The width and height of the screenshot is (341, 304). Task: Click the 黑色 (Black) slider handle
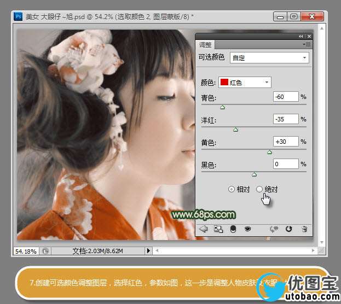254,174
